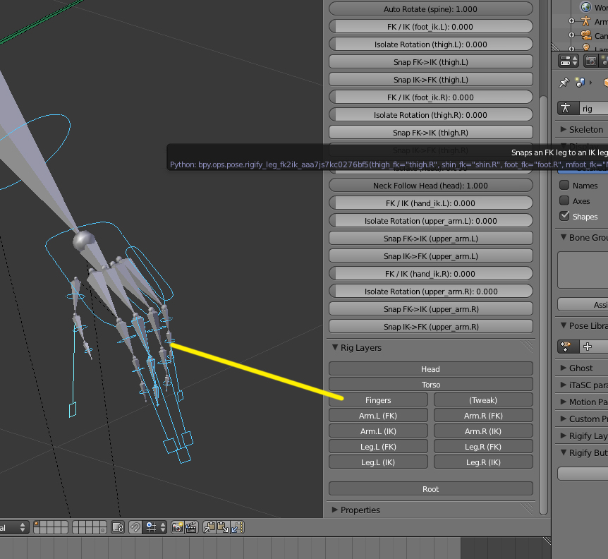Toggle the Arm.R (IK) rig layer
Viewport: 608px width, 559px height.
(x=483, y=431)
